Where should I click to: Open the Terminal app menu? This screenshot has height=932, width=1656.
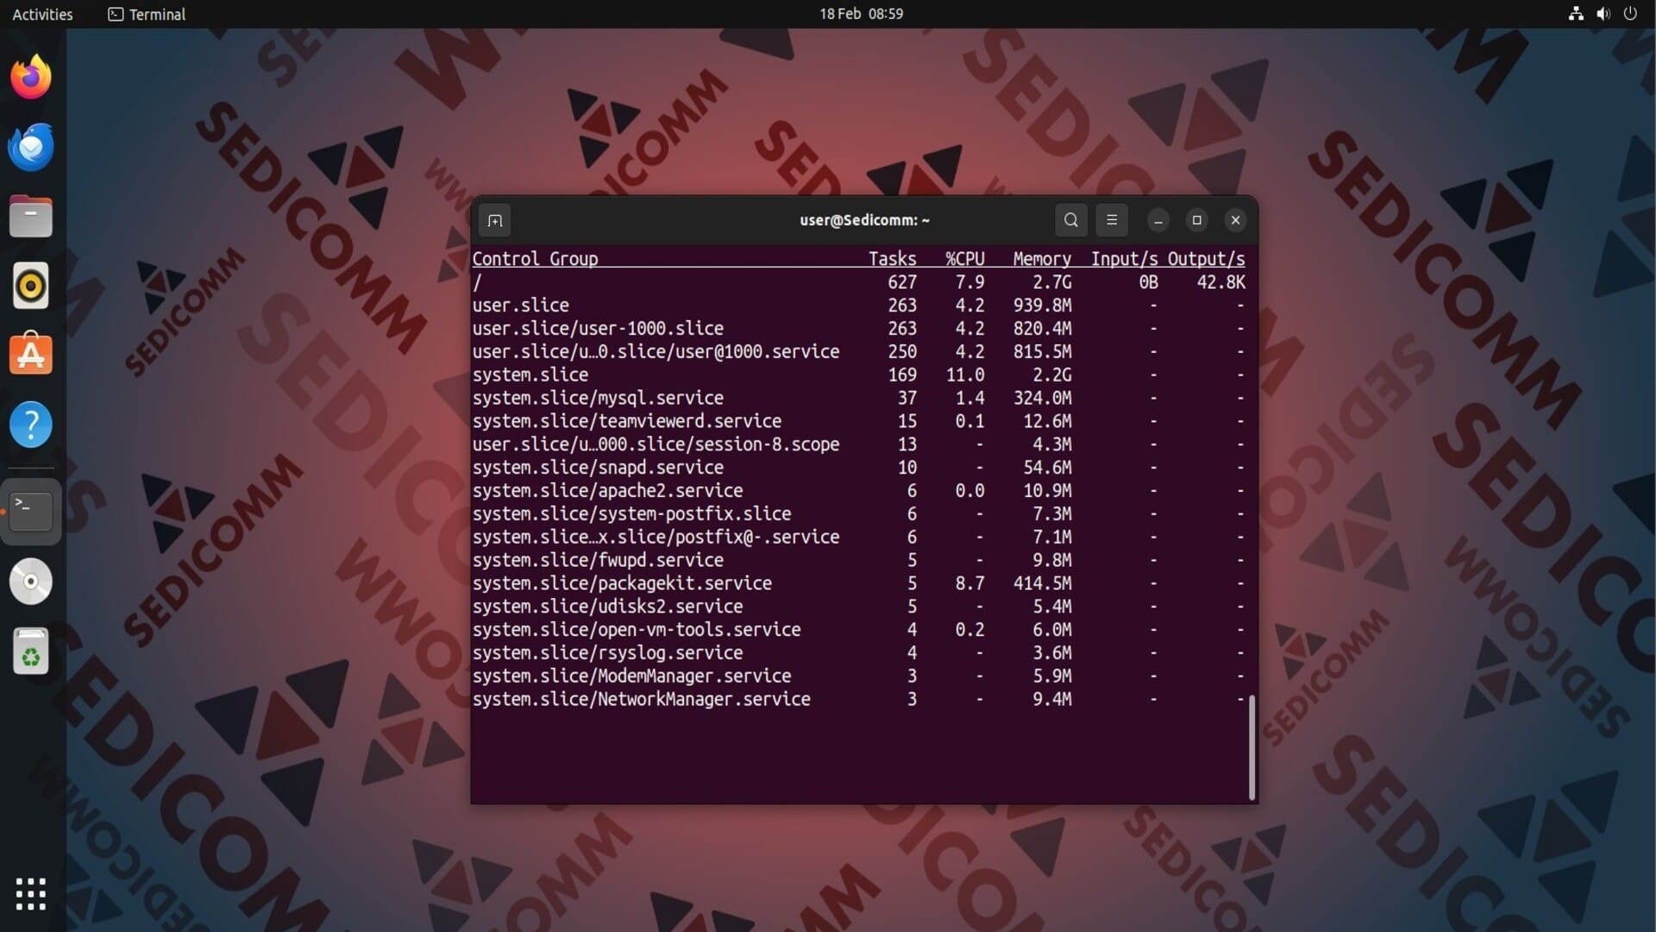pyautogui.click(x=147, y=14)
